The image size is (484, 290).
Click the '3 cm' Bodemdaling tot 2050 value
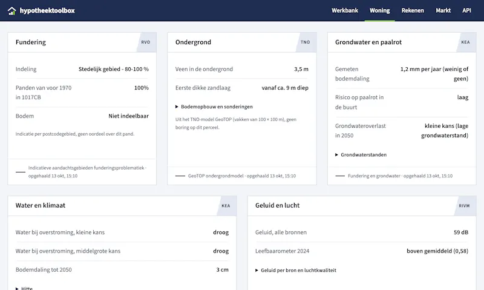[x=222, y=269]
